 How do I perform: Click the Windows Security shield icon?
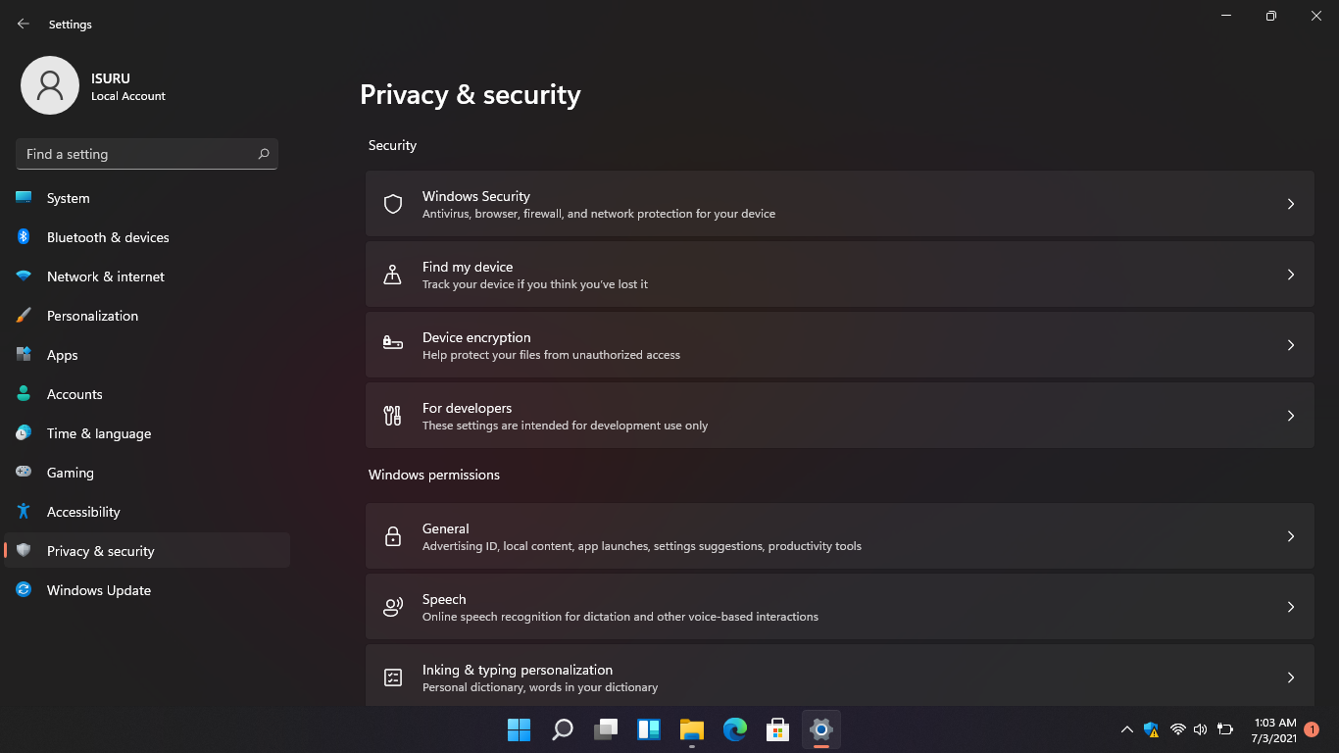coord(393,204)
